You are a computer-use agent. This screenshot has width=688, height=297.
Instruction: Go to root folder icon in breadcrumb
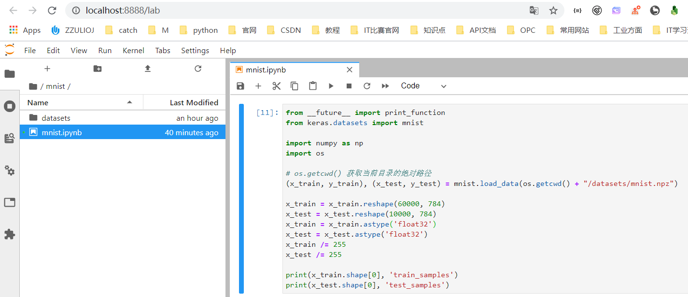[33, 86]
